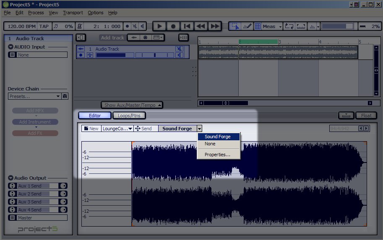This screenshot has height=240, width=383.
Task: Open the Transport menu
Action: pyautogui.click(x=73, y=13)
